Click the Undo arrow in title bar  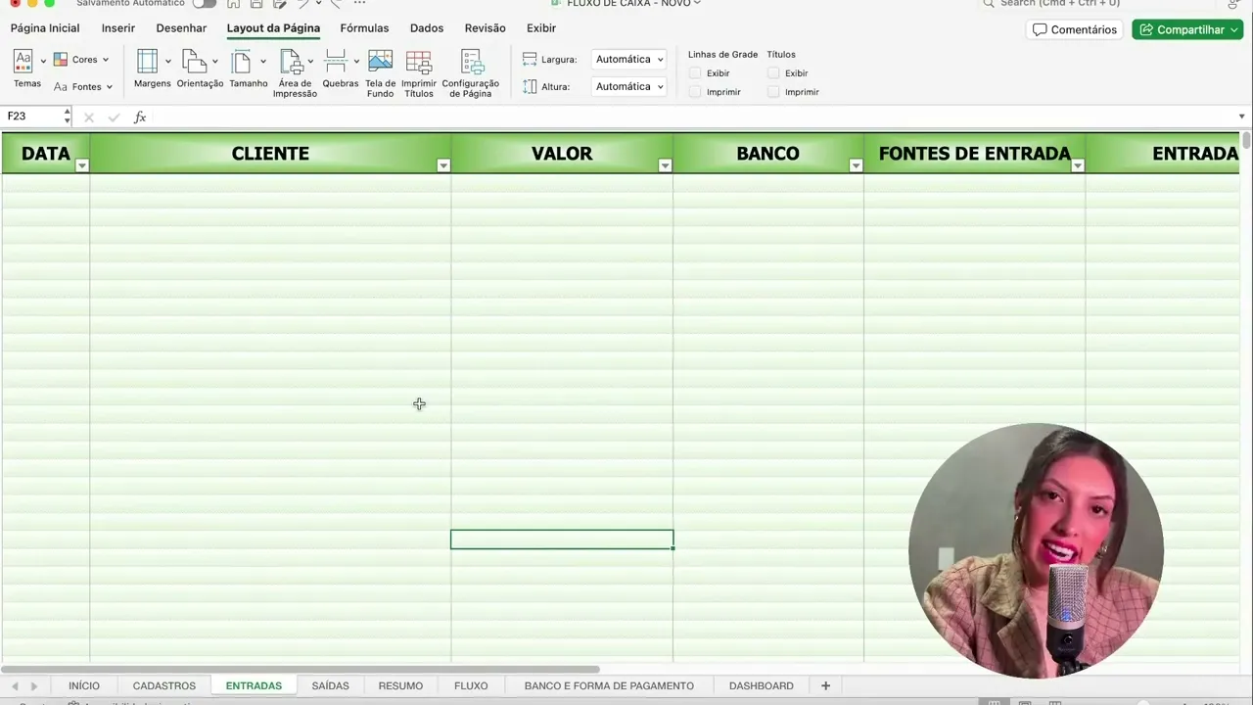coord(304,4)
